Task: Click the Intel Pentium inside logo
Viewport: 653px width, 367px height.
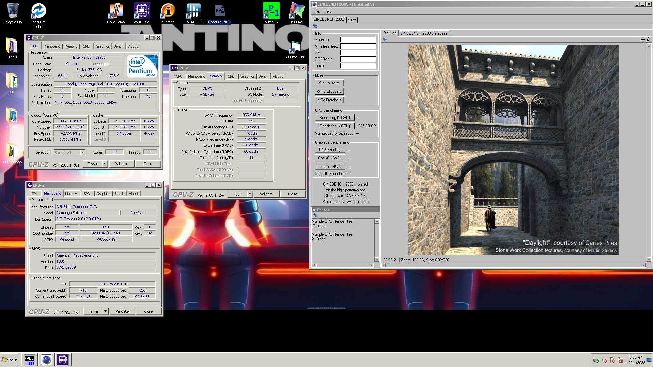Action: pyautogui.click(x=142, y=67)
